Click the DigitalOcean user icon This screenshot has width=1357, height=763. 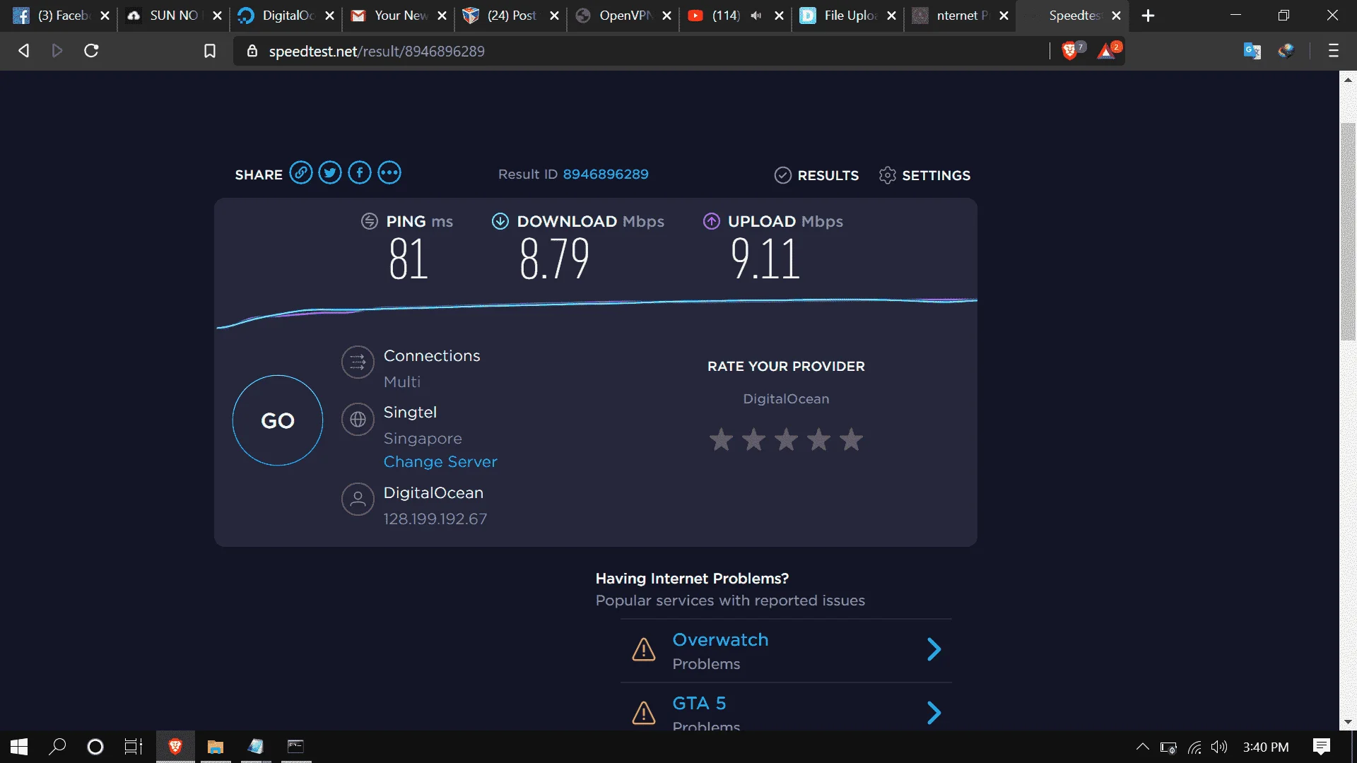pyautogui.click(x=358, y=499)
